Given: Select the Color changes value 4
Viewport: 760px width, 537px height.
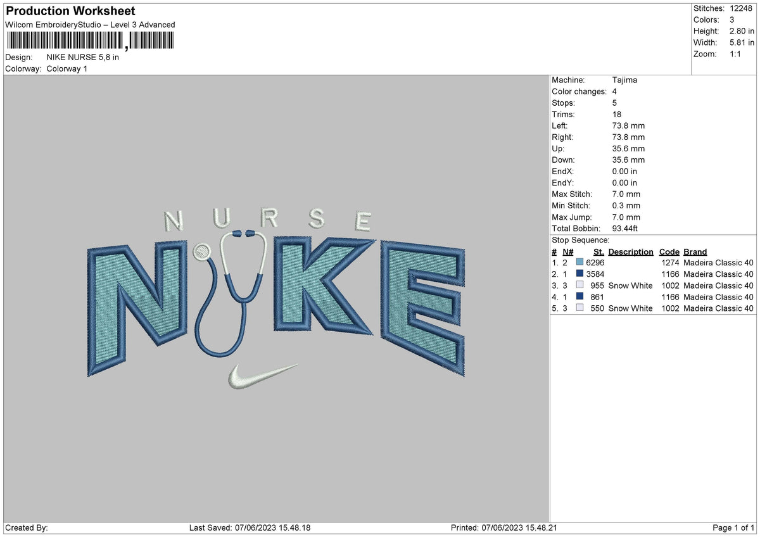Looking at the screenshot, I should [x=615, y=91].
